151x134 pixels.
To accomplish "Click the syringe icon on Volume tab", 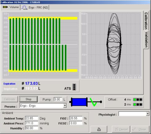I will (x=5, y=7).
